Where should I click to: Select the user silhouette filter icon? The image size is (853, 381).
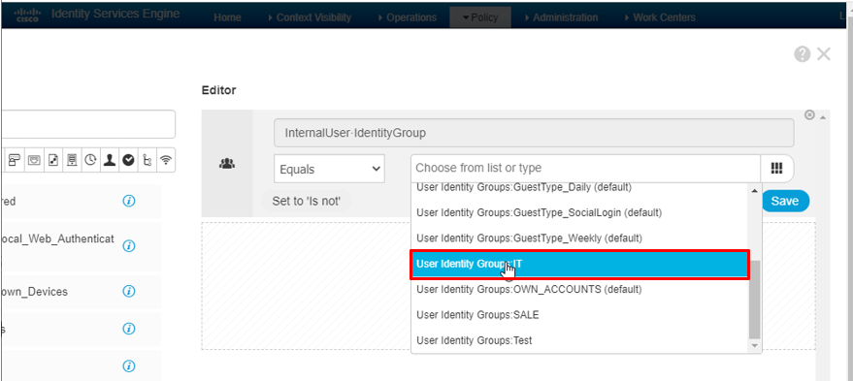(x=110, y=160)
